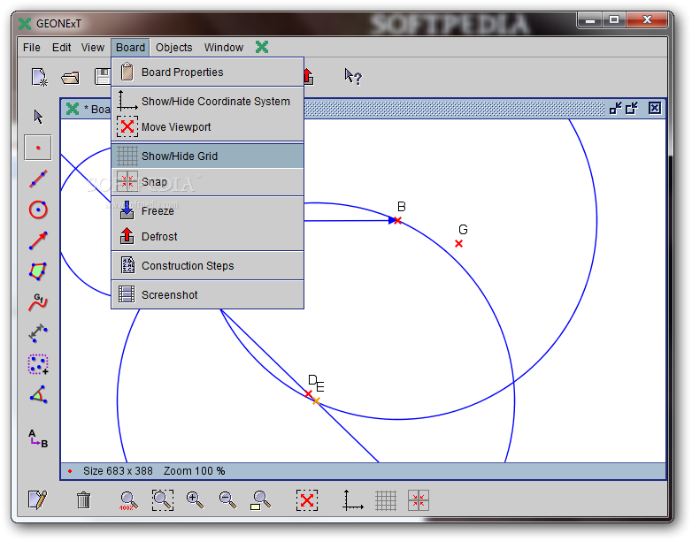Close the open Board menu

pyautogui.click(x=130, y=47)
